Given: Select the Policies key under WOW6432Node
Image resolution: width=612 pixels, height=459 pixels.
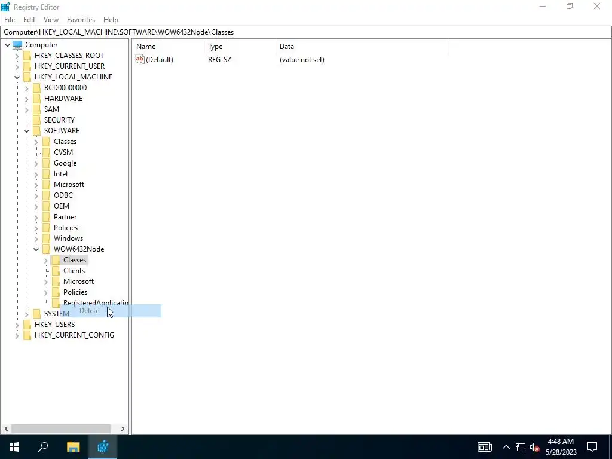Looking at the screenshot, I should click(x=75, y=292).
